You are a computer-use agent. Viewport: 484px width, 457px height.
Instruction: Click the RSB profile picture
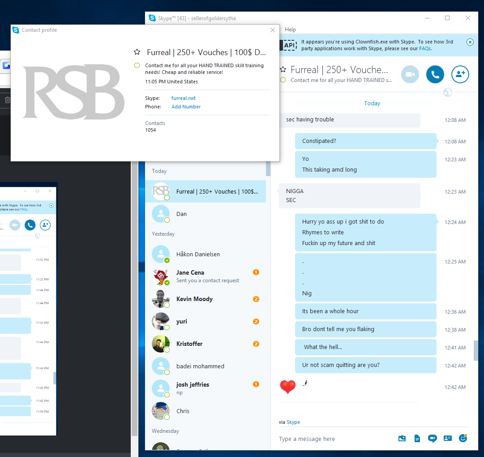73,92
